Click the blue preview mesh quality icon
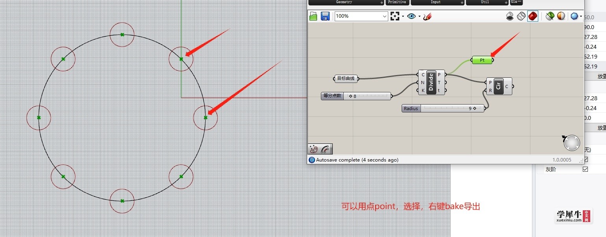The image size is (606, 237). (x=575, y=16)
